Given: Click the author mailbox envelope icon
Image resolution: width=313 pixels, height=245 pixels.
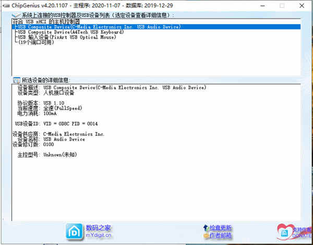Looking at the screenshot, I should (206, 236).
